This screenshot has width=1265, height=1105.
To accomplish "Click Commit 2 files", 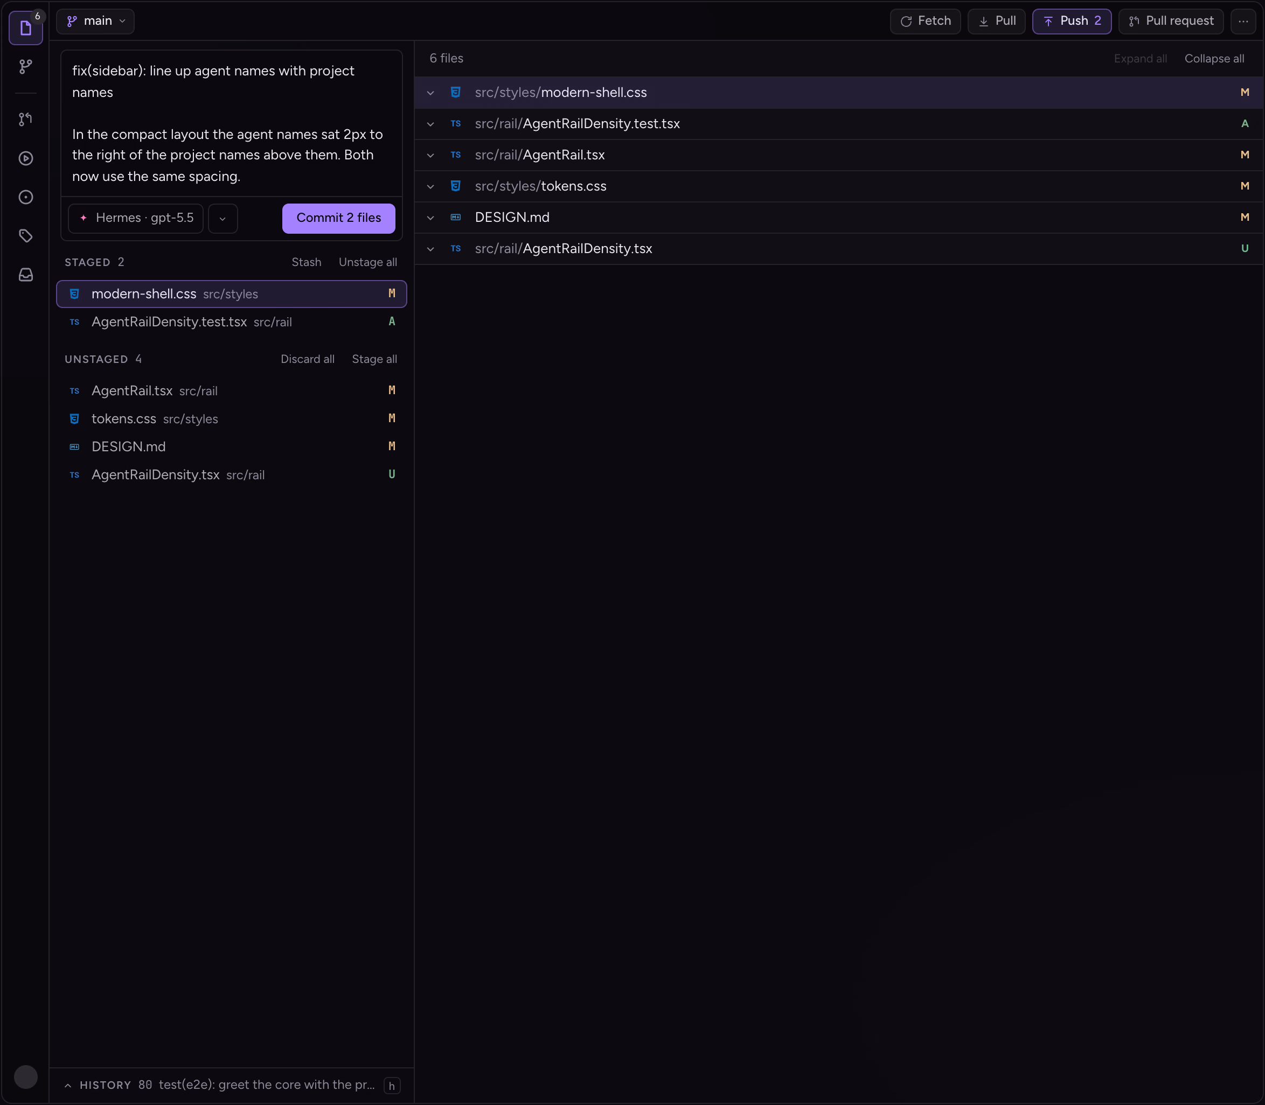I will click(338, 218).
